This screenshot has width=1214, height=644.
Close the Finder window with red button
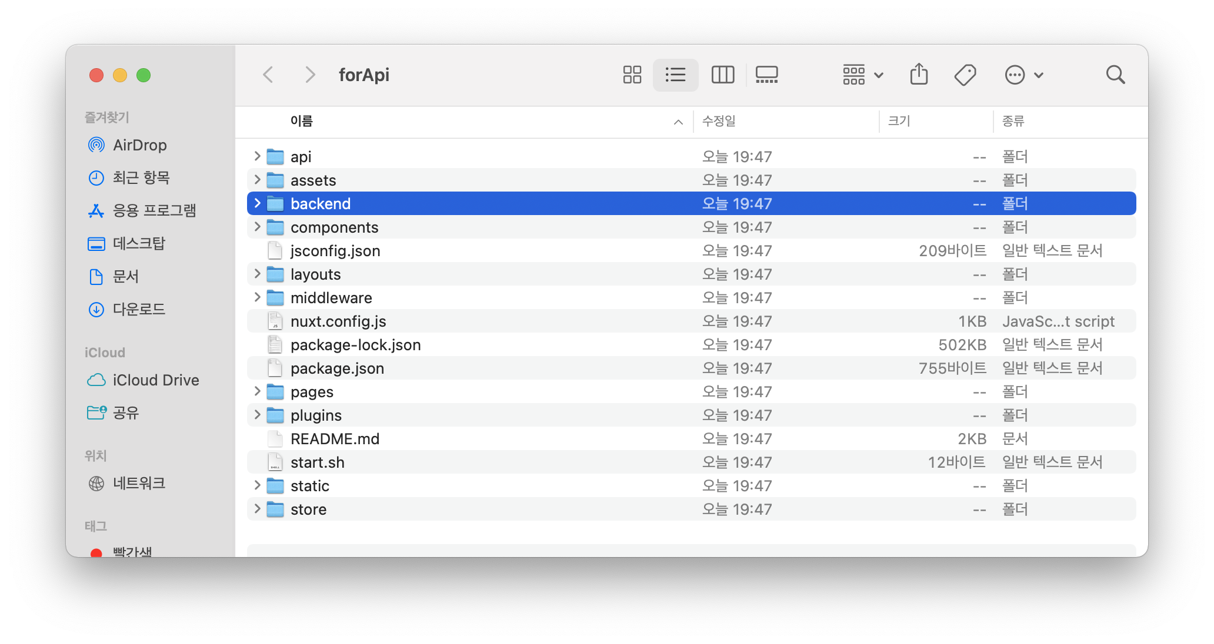tap(96, 75)
